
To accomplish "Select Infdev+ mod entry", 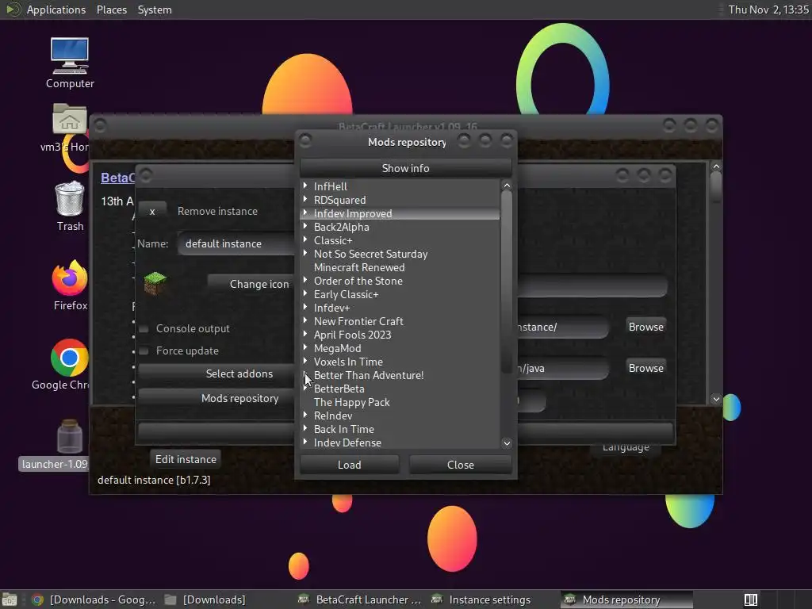I will coord(331,308).
